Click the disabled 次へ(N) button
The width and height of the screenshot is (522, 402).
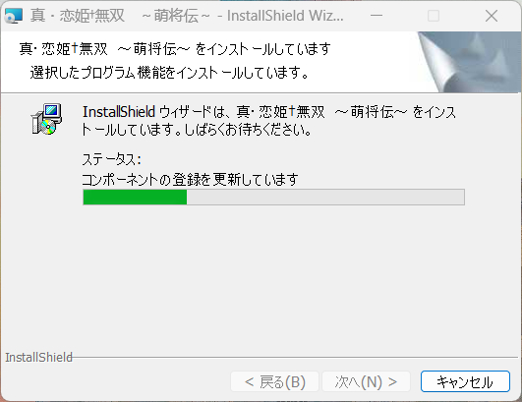[x=366, y=381]
